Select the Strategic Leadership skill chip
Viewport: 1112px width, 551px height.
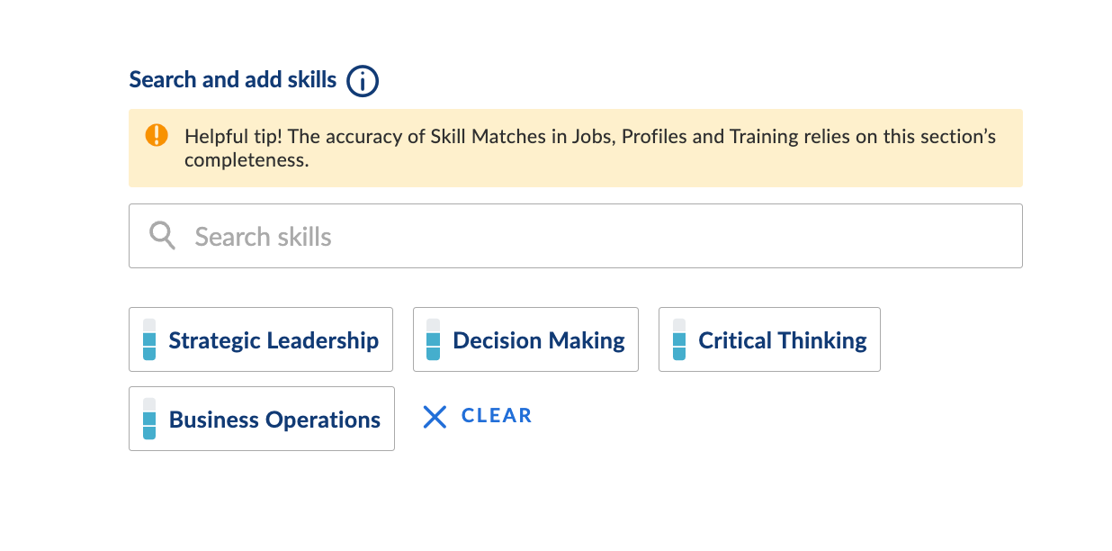(x=261, y=339)
